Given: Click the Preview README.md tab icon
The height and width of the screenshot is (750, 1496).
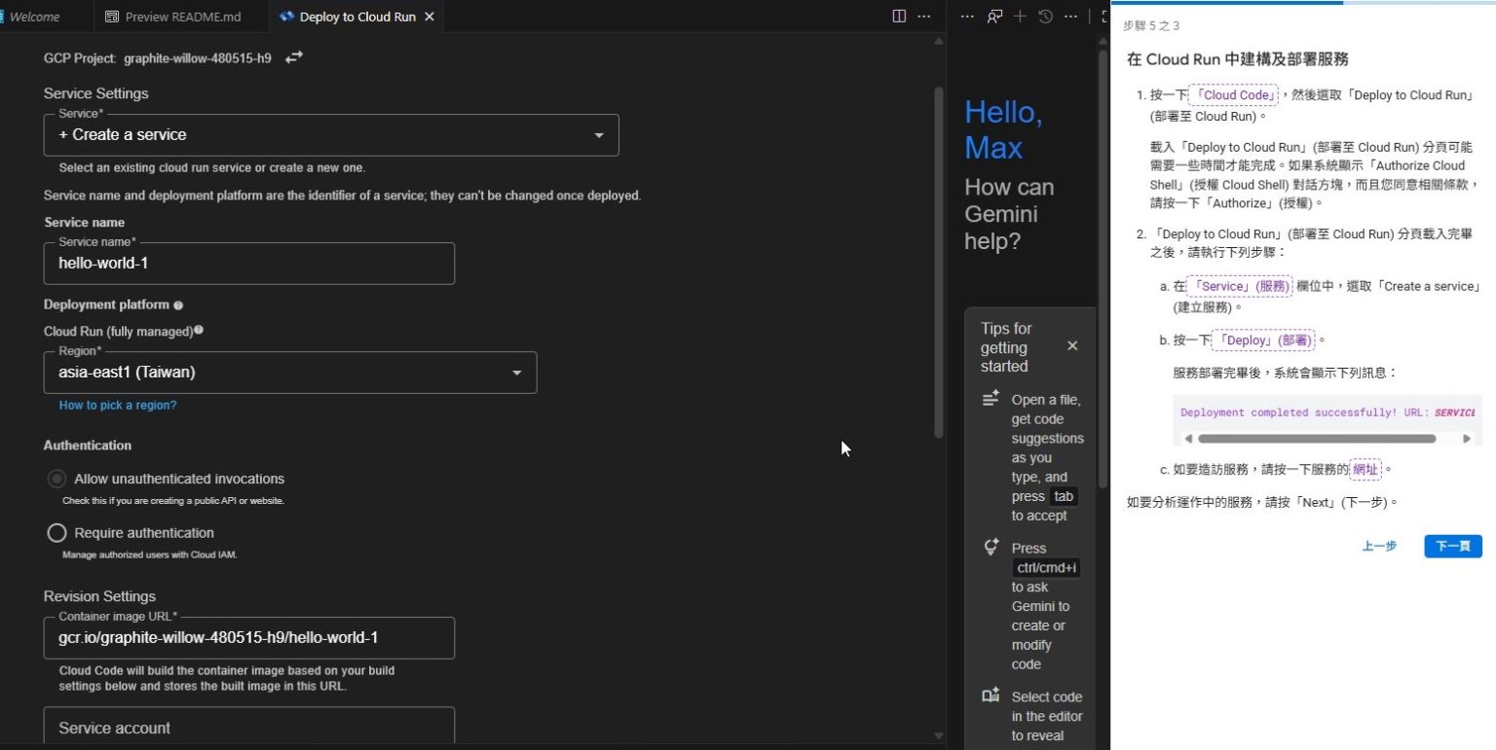Looking at the screenshot, I should [x=112, y=18].
